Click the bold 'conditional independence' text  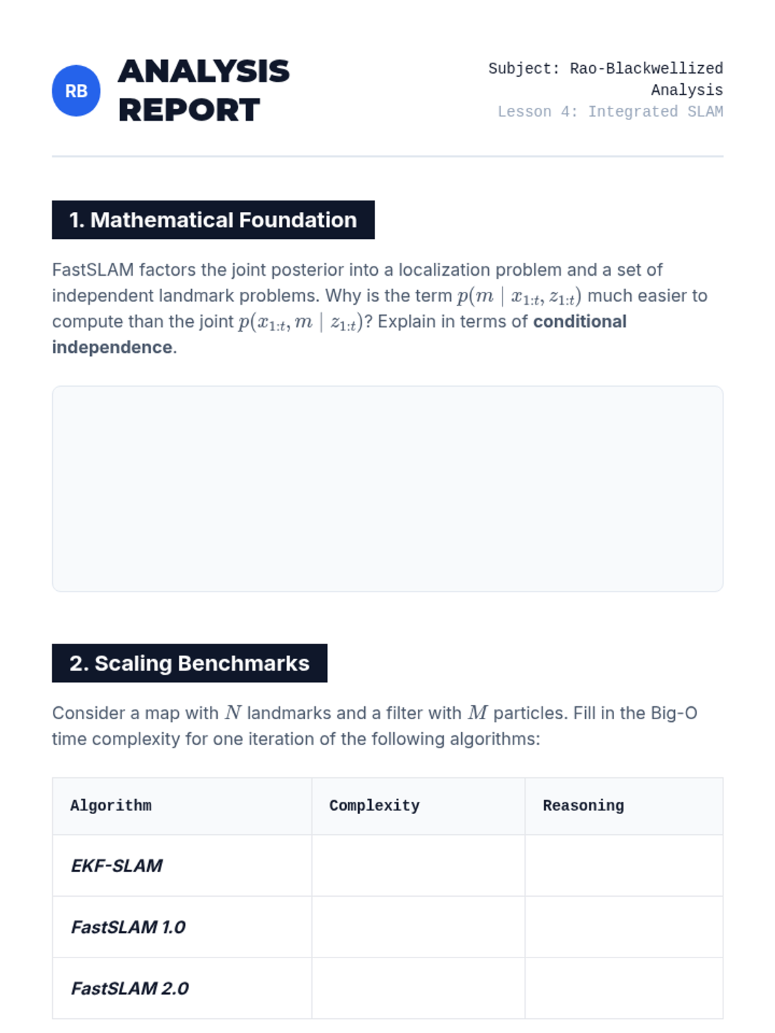tap(579, 322)
